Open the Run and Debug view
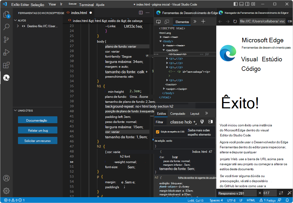Viewport: 293px width, 203px height. pyautogui.click(x=6, y=52)
